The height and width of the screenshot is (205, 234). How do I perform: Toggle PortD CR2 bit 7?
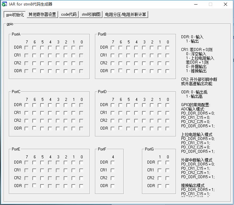pyautogui.click(x=113, y=121)
